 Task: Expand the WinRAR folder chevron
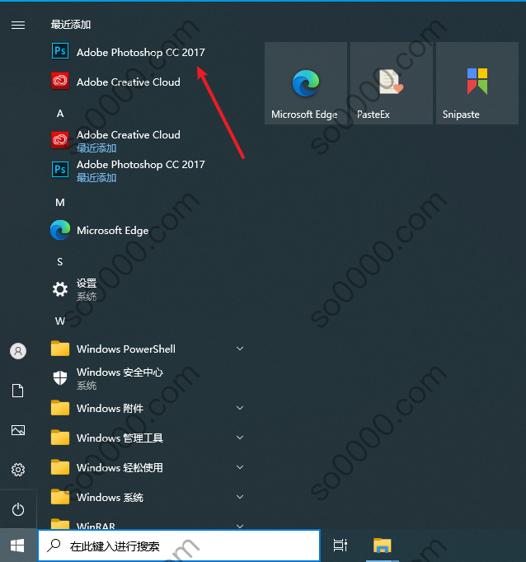240,527
